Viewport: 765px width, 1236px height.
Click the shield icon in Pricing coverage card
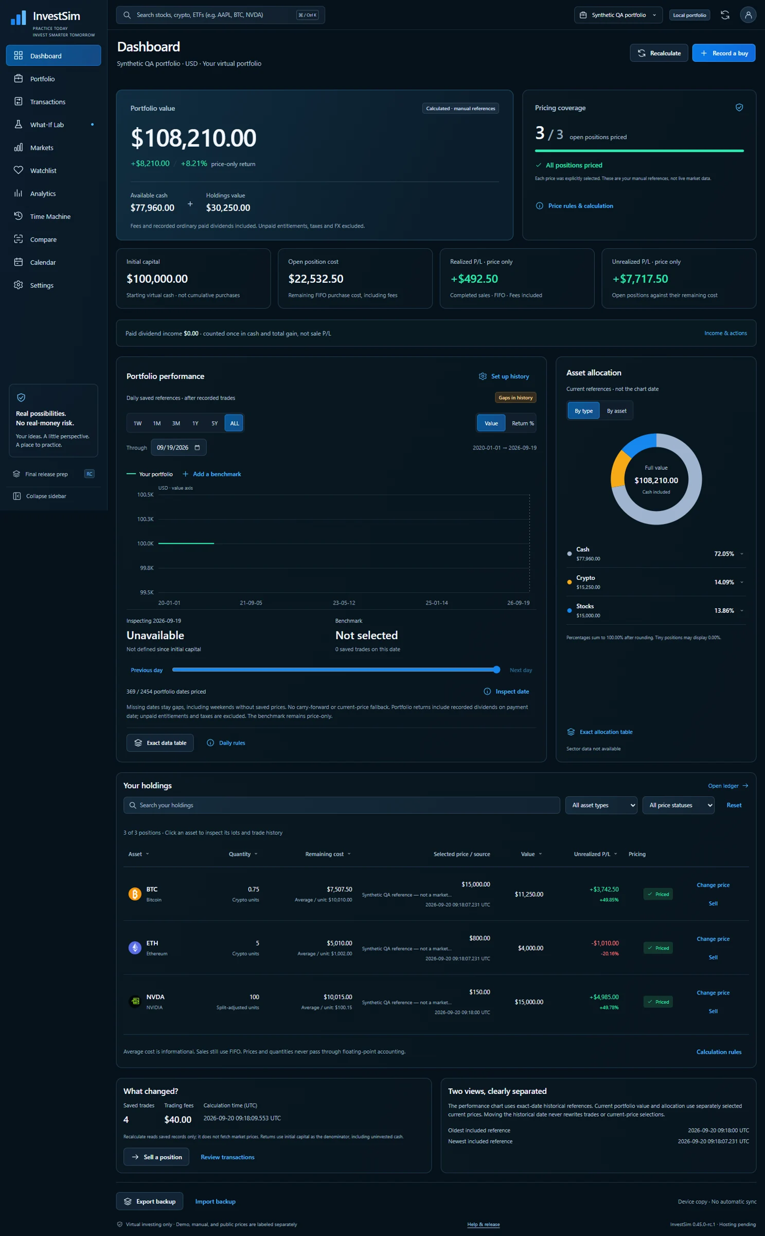(x=739, y=108)
